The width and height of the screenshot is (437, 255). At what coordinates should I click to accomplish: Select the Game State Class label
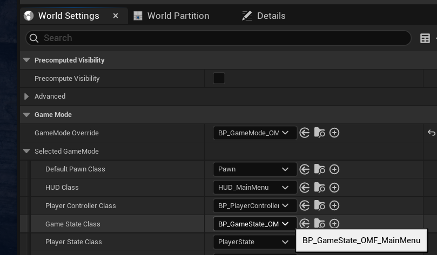73,224
